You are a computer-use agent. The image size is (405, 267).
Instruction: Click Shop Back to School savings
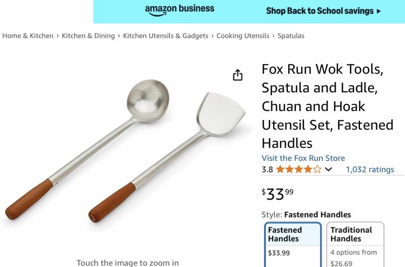320,11
